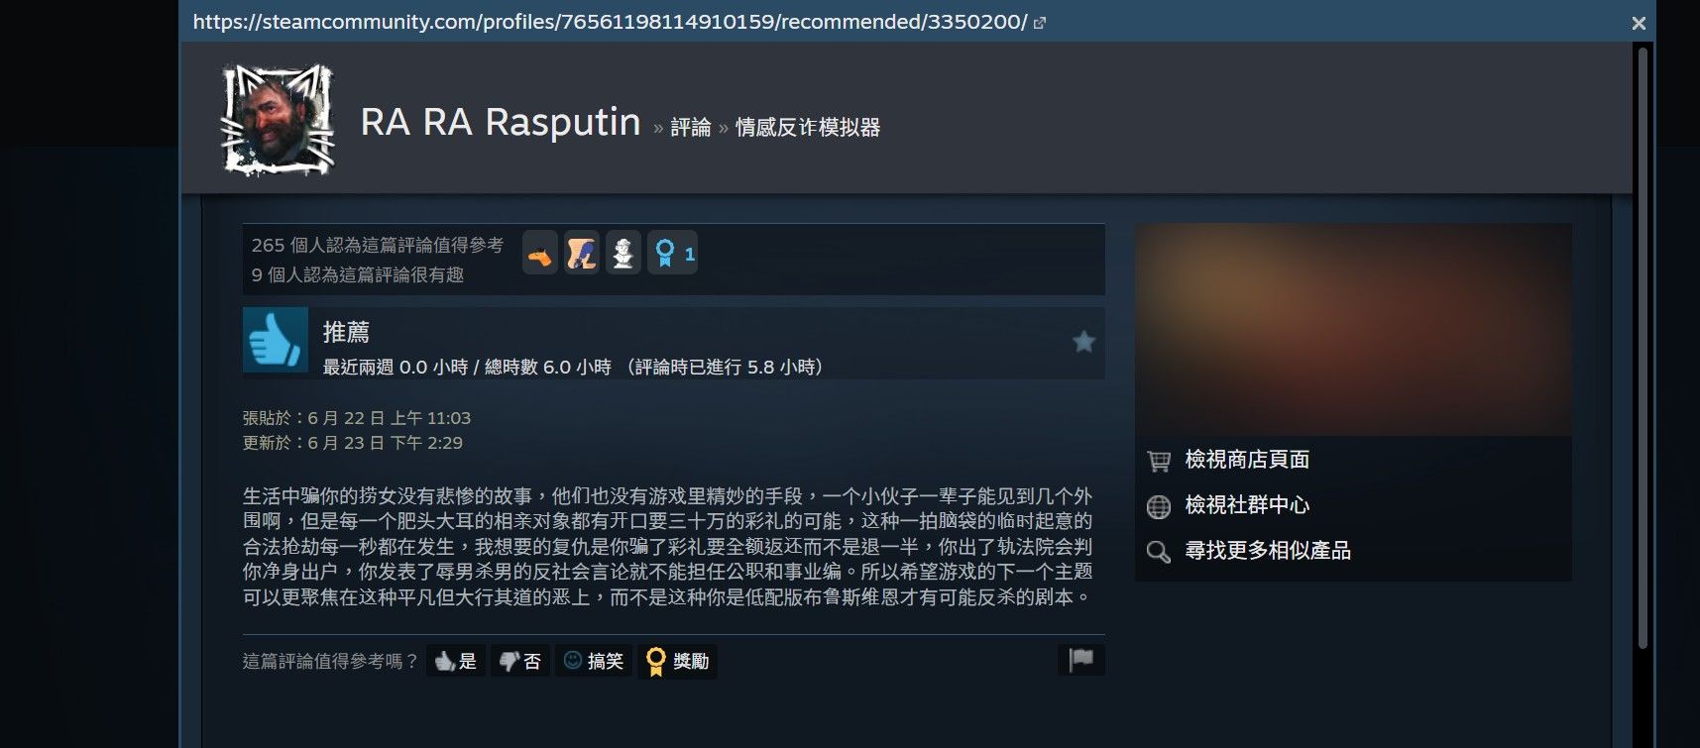This screenshot has width=1700, height=748.
Task: Click the blue thumbs-up 推薦 icon
Action: coord(276,340)
